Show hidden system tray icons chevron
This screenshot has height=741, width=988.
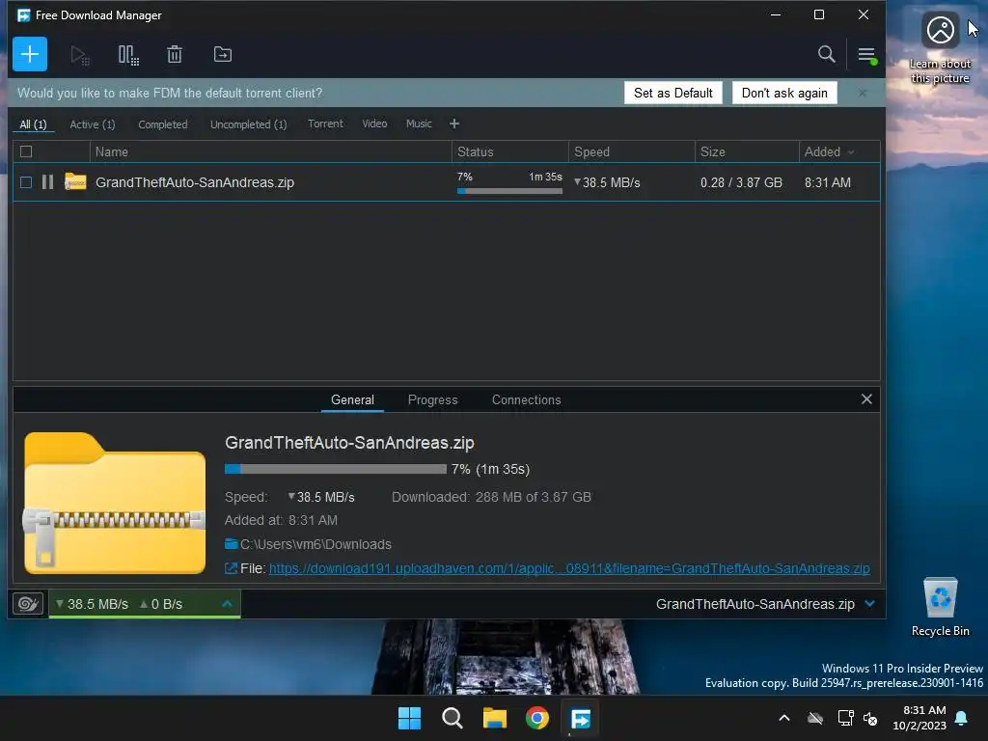tap(784, 718)
